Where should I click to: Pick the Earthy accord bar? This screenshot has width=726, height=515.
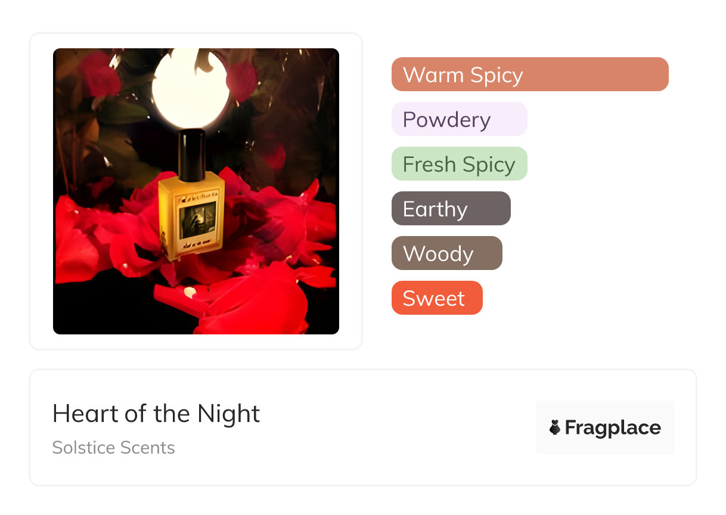(451, 209)
